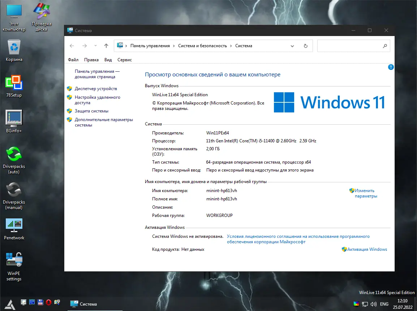Open the magnifier search tool in the taskbar
Viewport: 417px width, 311px height.
pyautogui.click(x=57, y=302)
